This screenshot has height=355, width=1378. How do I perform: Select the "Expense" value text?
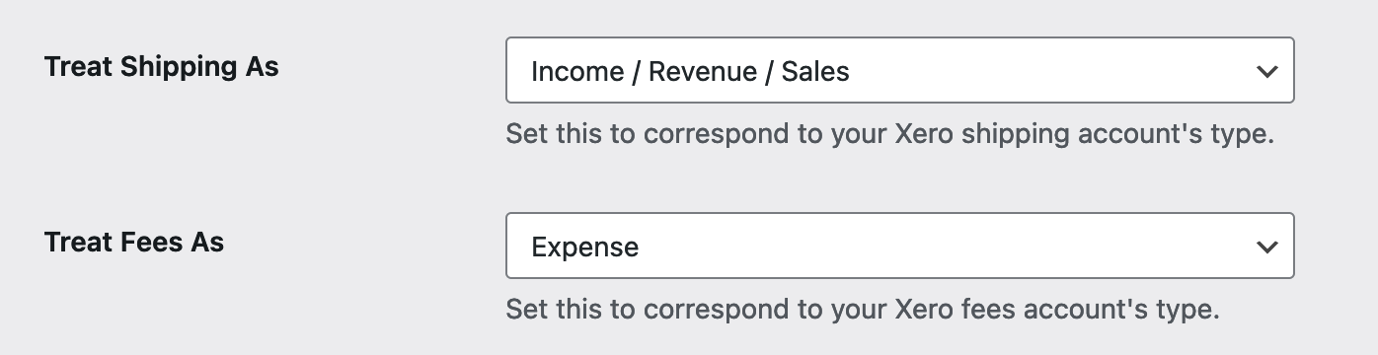click(x=584, y=248)
